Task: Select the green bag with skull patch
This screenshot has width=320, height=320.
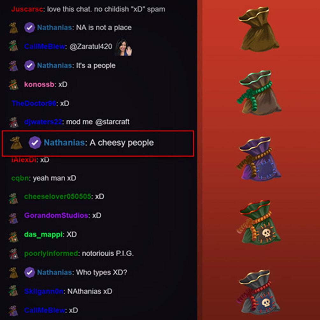Action: [x=258, y=222]
